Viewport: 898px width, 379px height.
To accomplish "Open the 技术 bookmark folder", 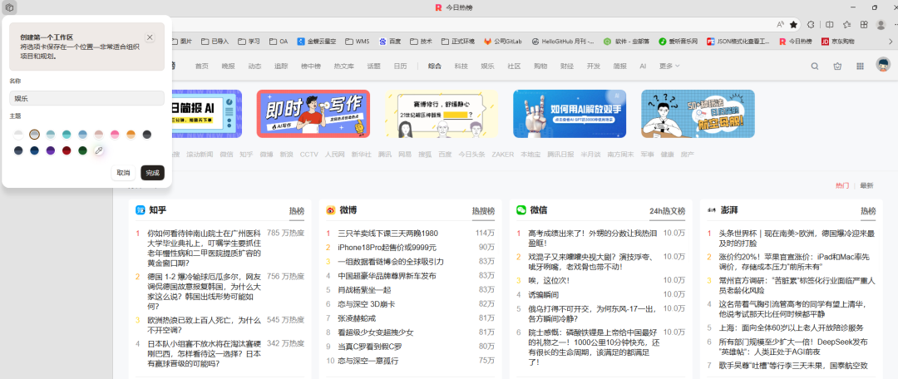I will tap(421, 42).
